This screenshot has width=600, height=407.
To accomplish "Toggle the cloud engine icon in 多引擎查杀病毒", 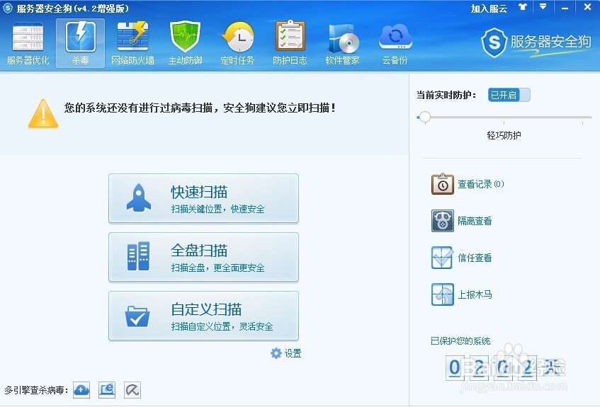I will coord(81,390).
